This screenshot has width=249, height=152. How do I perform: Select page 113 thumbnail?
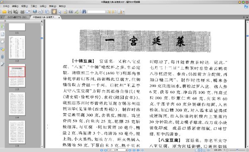pyautogui.click(x=17, y=75)
